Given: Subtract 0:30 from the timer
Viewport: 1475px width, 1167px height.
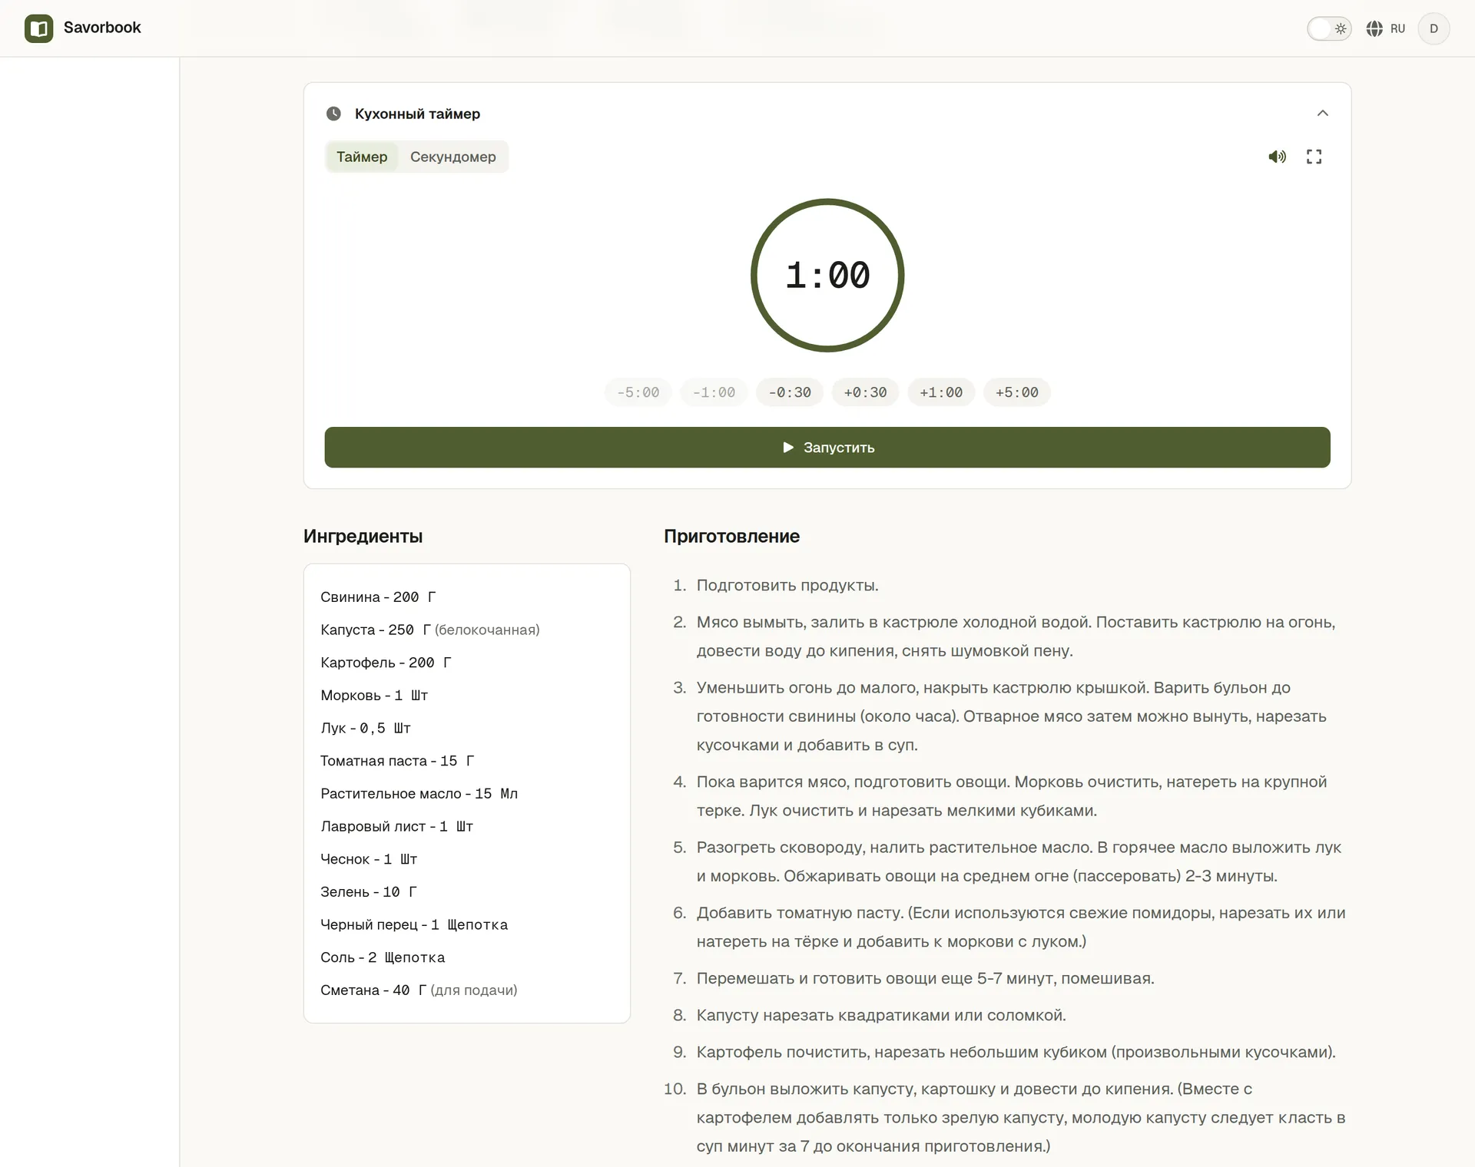Looking at the screenshot, I should click(x=790, y=392).
